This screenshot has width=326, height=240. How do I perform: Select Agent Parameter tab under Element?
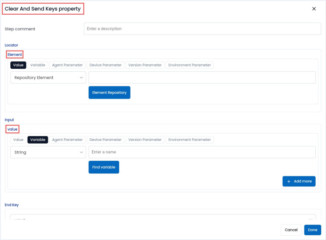[x=67, y=65]
